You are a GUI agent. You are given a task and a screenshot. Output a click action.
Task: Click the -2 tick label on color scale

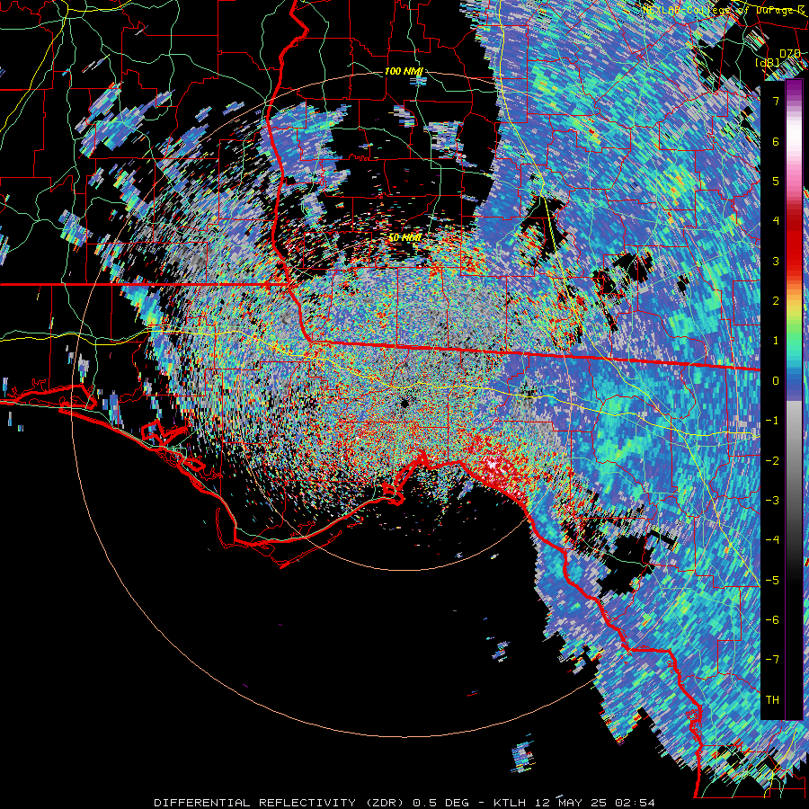pyautogui.click(x=772, y=460)
